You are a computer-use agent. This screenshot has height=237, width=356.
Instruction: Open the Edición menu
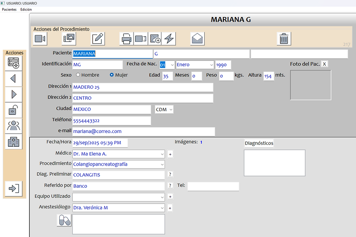tap(26, 9)
